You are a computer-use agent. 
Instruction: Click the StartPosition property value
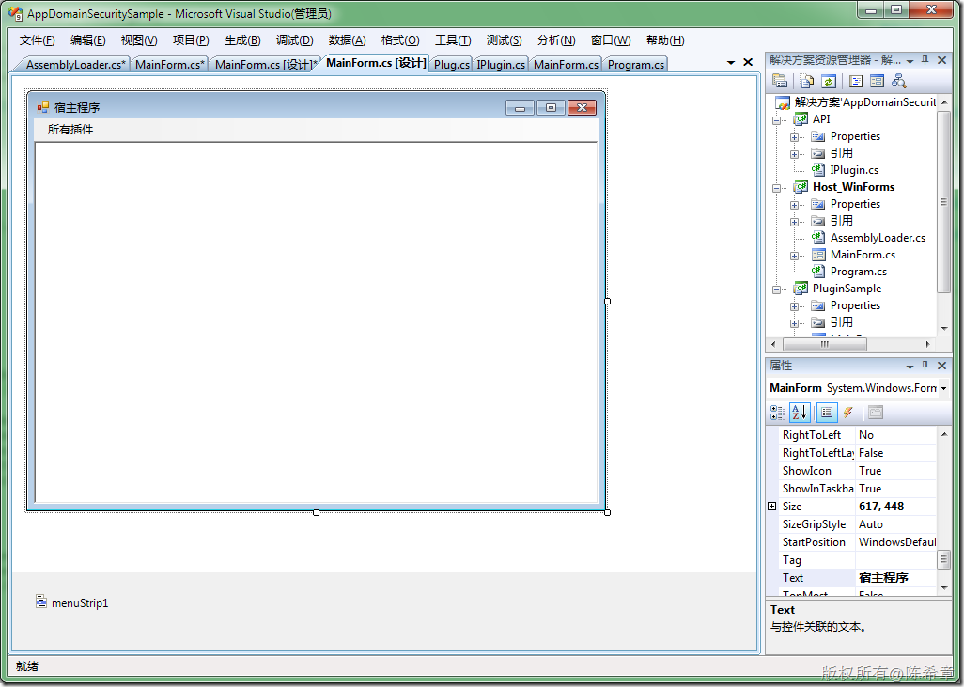point(895,542)
